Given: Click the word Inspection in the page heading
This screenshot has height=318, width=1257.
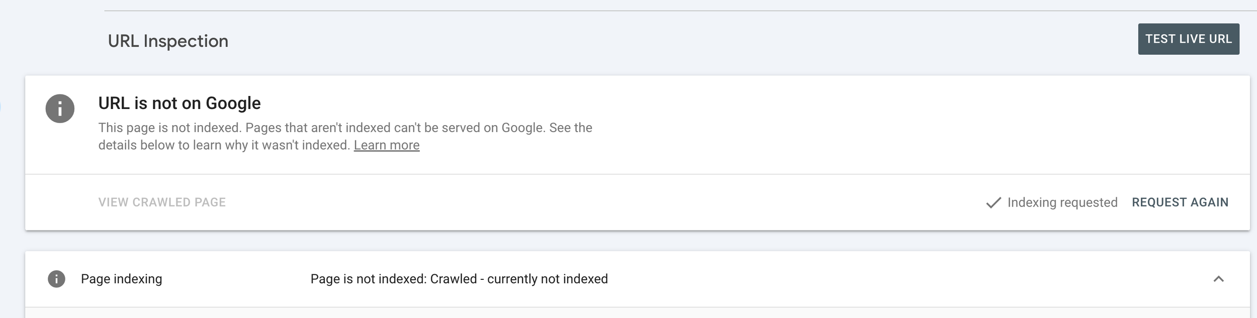Looking at the screenshot, I should click(186, 41).
